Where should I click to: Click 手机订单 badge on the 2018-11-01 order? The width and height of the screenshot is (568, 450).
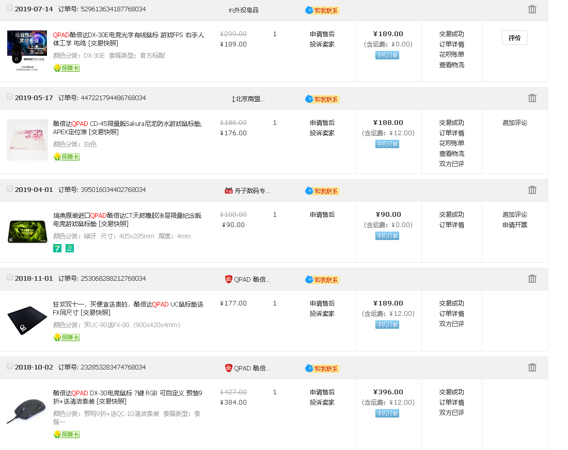pos(387,325)
